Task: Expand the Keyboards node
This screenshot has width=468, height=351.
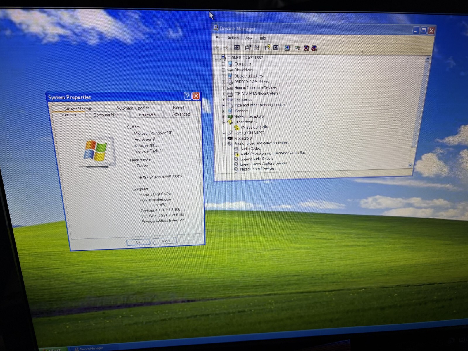Action: [x=223, y=100]
